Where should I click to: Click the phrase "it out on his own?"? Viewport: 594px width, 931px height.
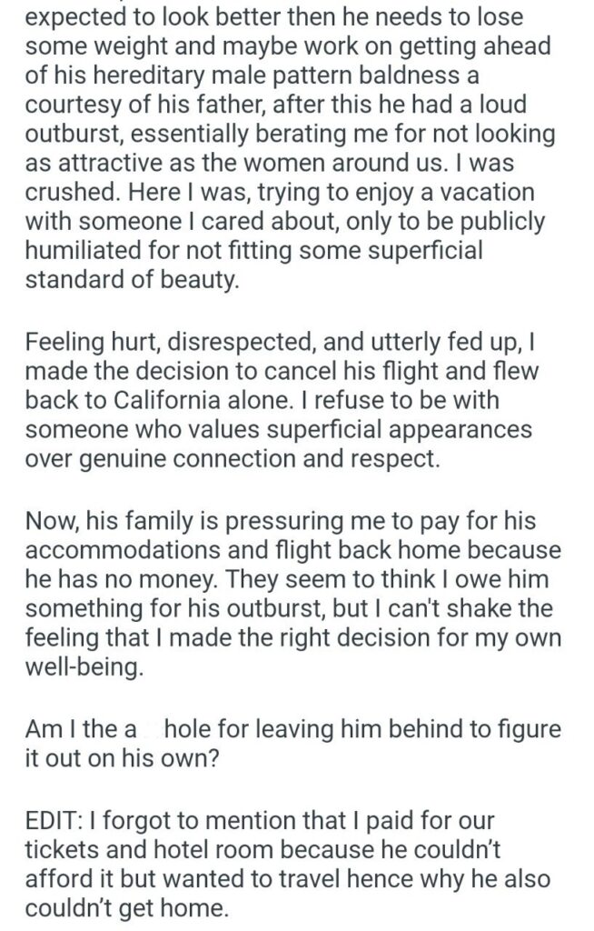click(x=121, y=758)
